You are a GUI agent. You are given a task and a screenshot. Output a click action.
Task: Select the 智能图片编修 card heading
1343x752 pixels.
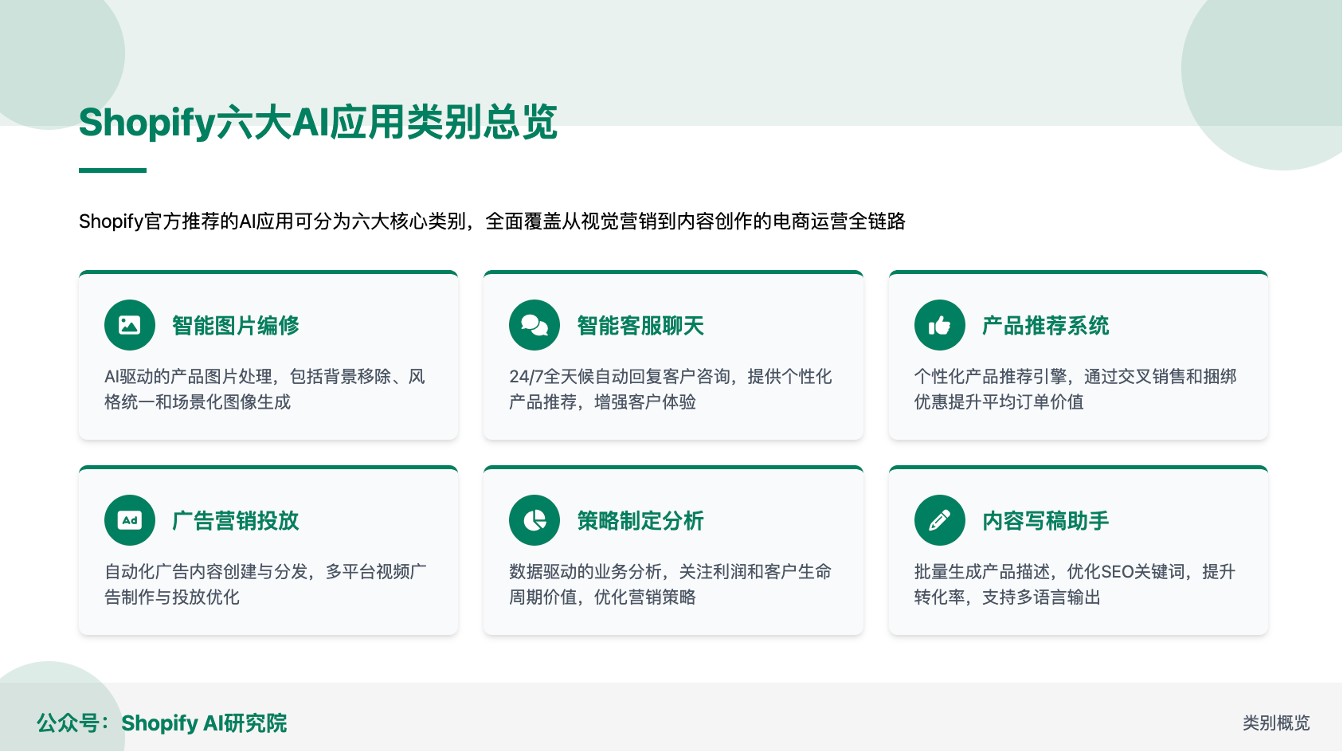[236, 325]
